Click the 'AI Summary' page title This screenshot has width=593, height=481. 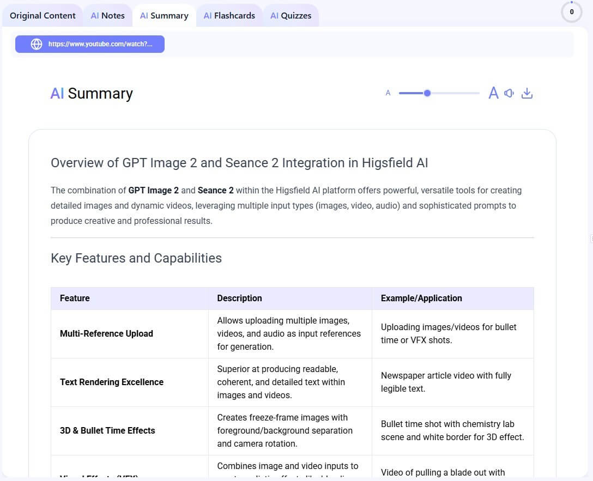point(92,93)
